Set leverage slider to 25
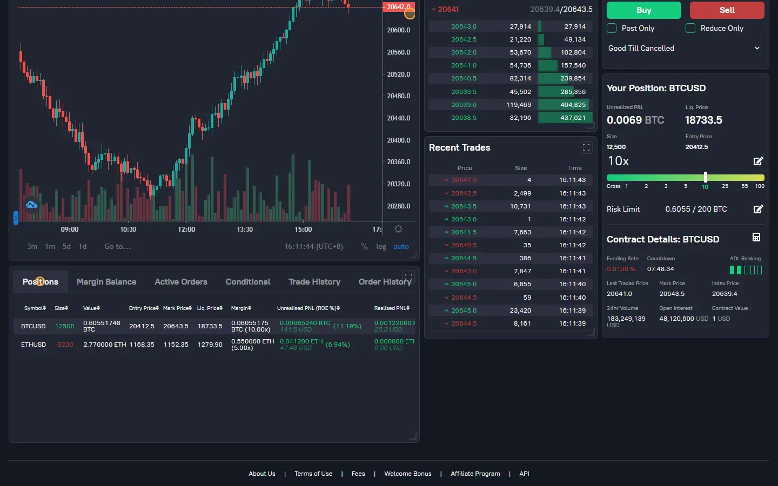Image resolution: width=778 pixels, height=486 pixels. tap(725, 186)
